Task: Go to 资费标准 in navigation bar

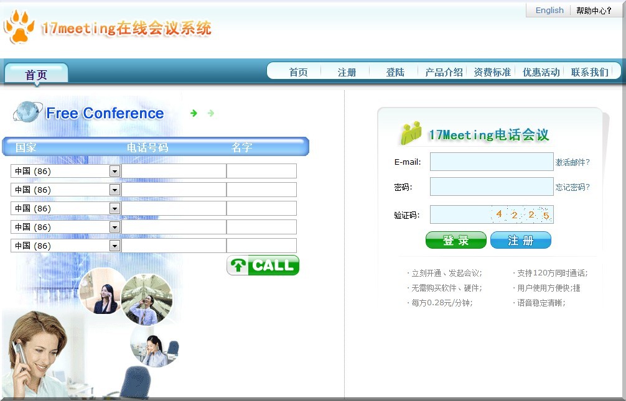Action: point(492,72)
